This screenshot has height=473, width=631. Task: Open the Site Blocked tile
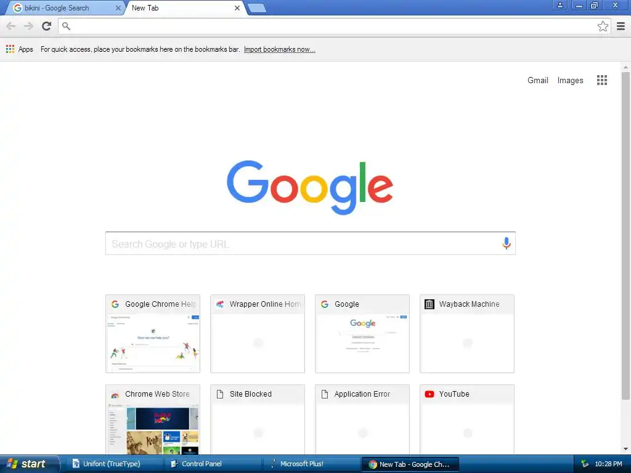point(258,419)
